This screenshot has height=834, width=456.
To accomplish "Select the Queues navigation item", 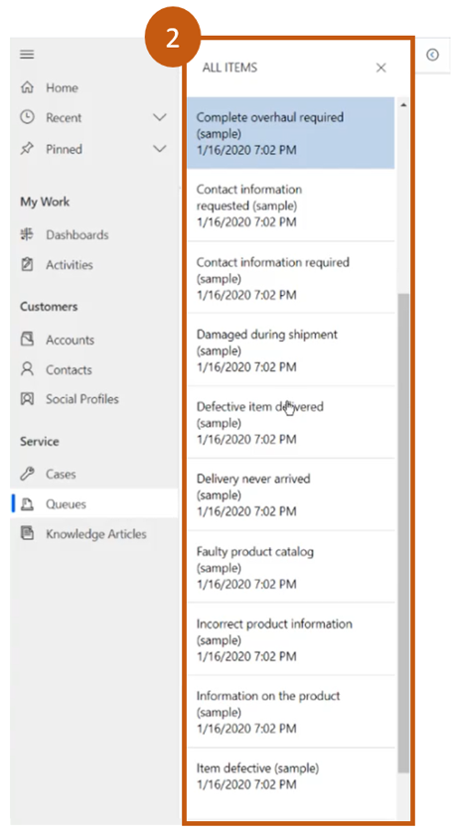I will (94, 503).
